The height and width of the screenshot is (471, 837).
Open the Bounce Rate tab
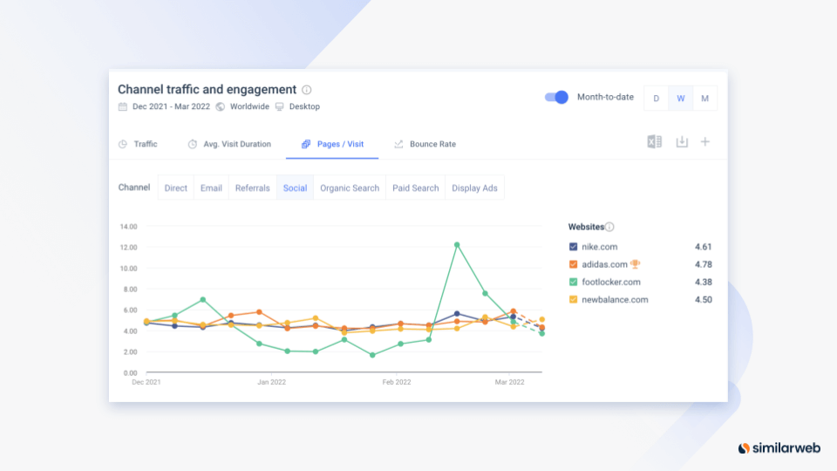point(425,144)
